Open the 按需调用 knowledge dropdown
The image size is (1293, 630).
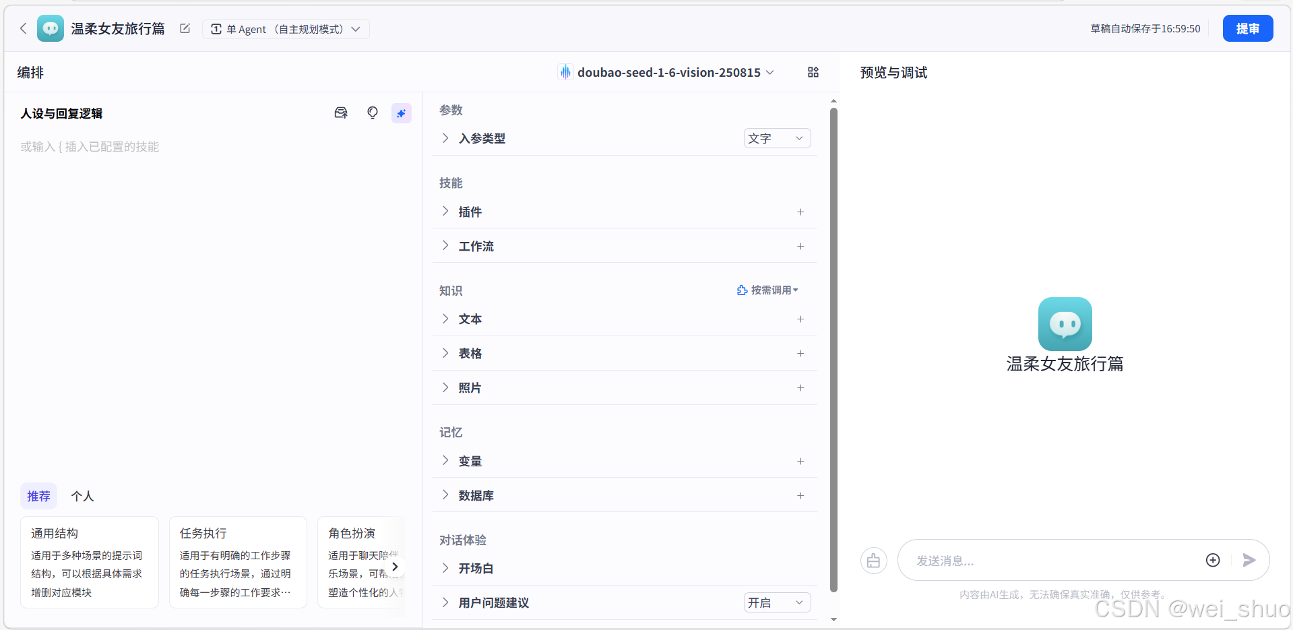click(x=767, y=290)
